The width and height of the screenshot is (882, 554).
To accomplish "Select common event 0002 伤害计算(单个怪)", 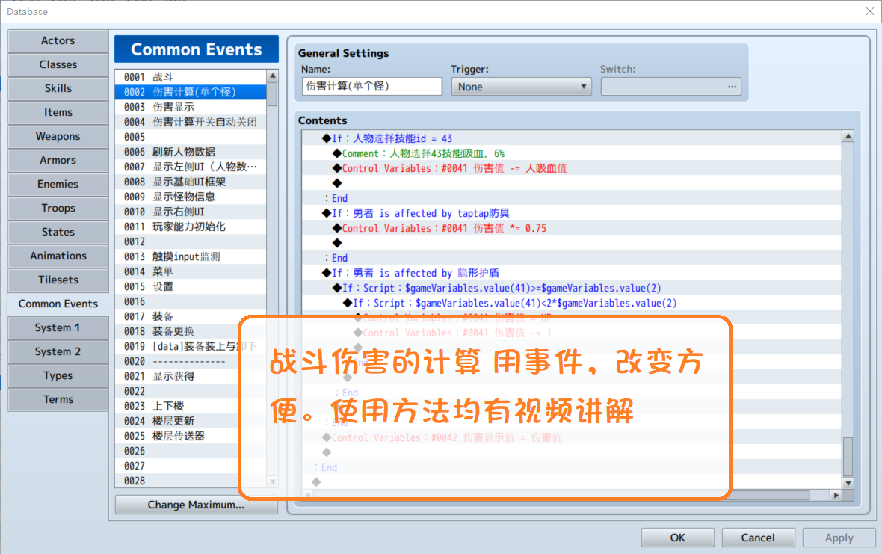I will [191, 92].
